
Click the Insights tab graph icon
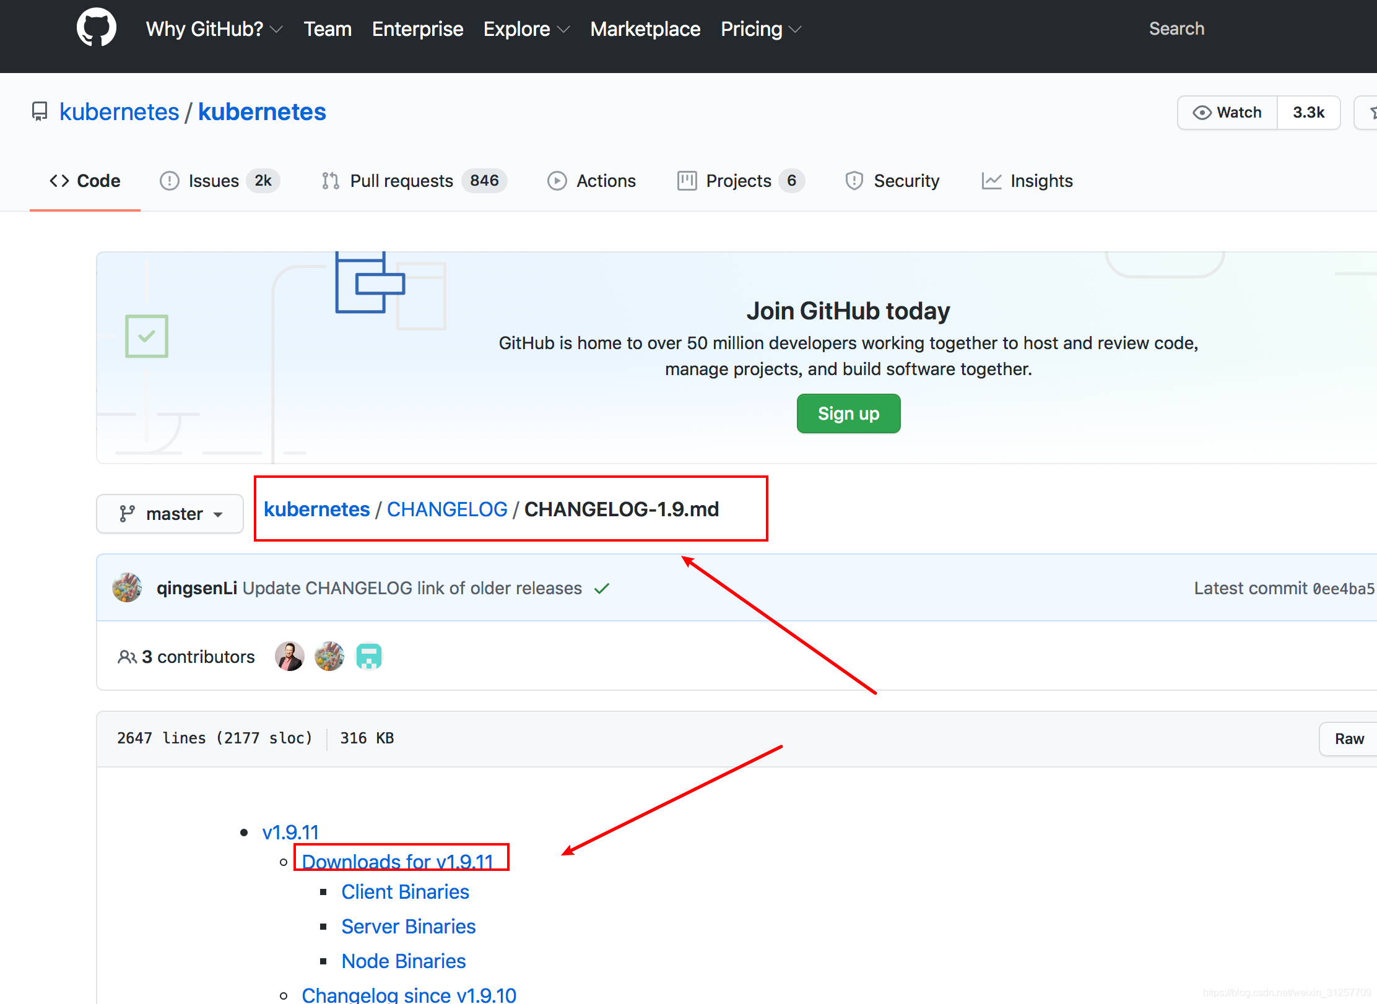(x=991, y=181)
